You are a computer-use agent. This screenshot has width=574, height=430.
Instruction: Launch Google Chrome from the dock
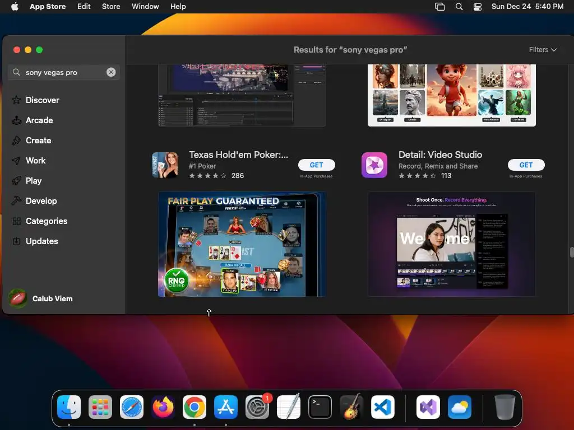[x=195, y=407]
